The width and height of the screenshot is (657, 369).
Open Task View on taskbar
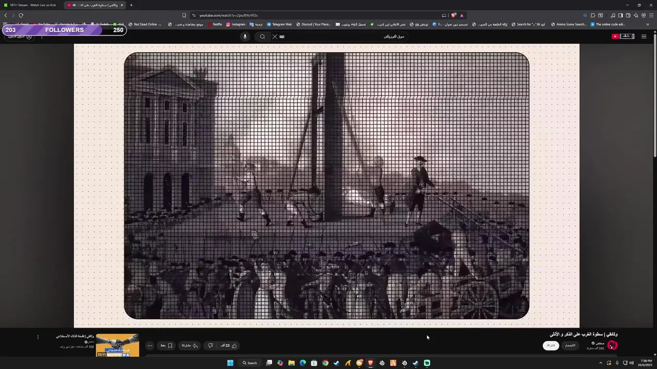(269, 363)
